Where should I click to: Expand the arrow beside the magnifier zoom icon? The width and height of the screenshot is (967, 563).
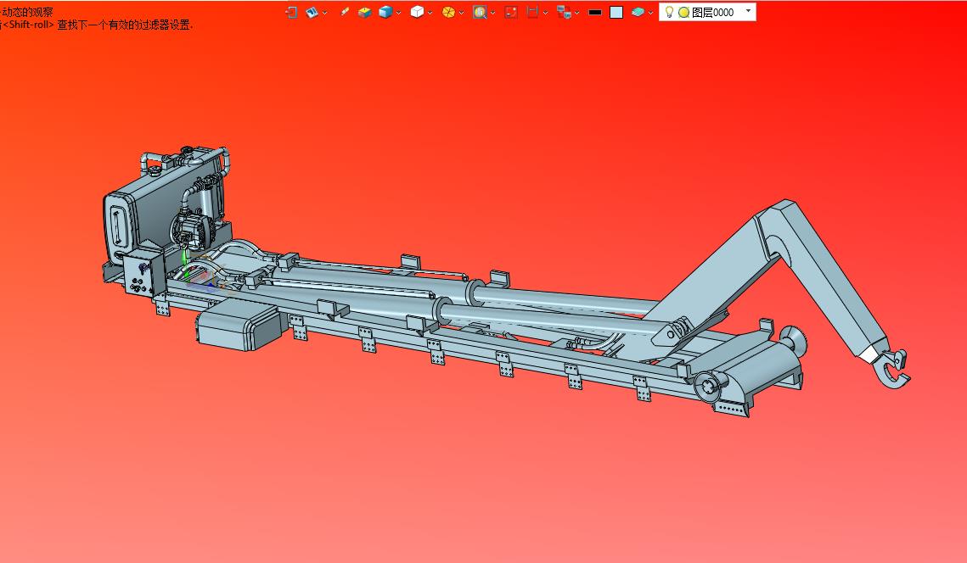493,13
